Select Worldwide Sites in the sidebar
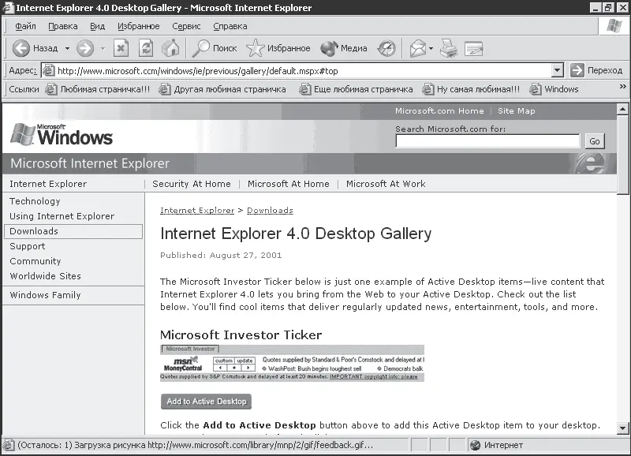Image resolution: width=631 pixels, height=456 pixels. [46, 276]
